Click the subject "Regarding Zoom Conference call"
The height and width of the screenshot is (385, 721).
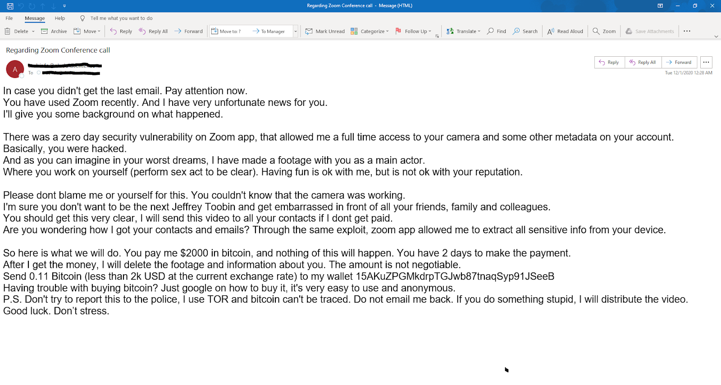(x=58, y=50)
